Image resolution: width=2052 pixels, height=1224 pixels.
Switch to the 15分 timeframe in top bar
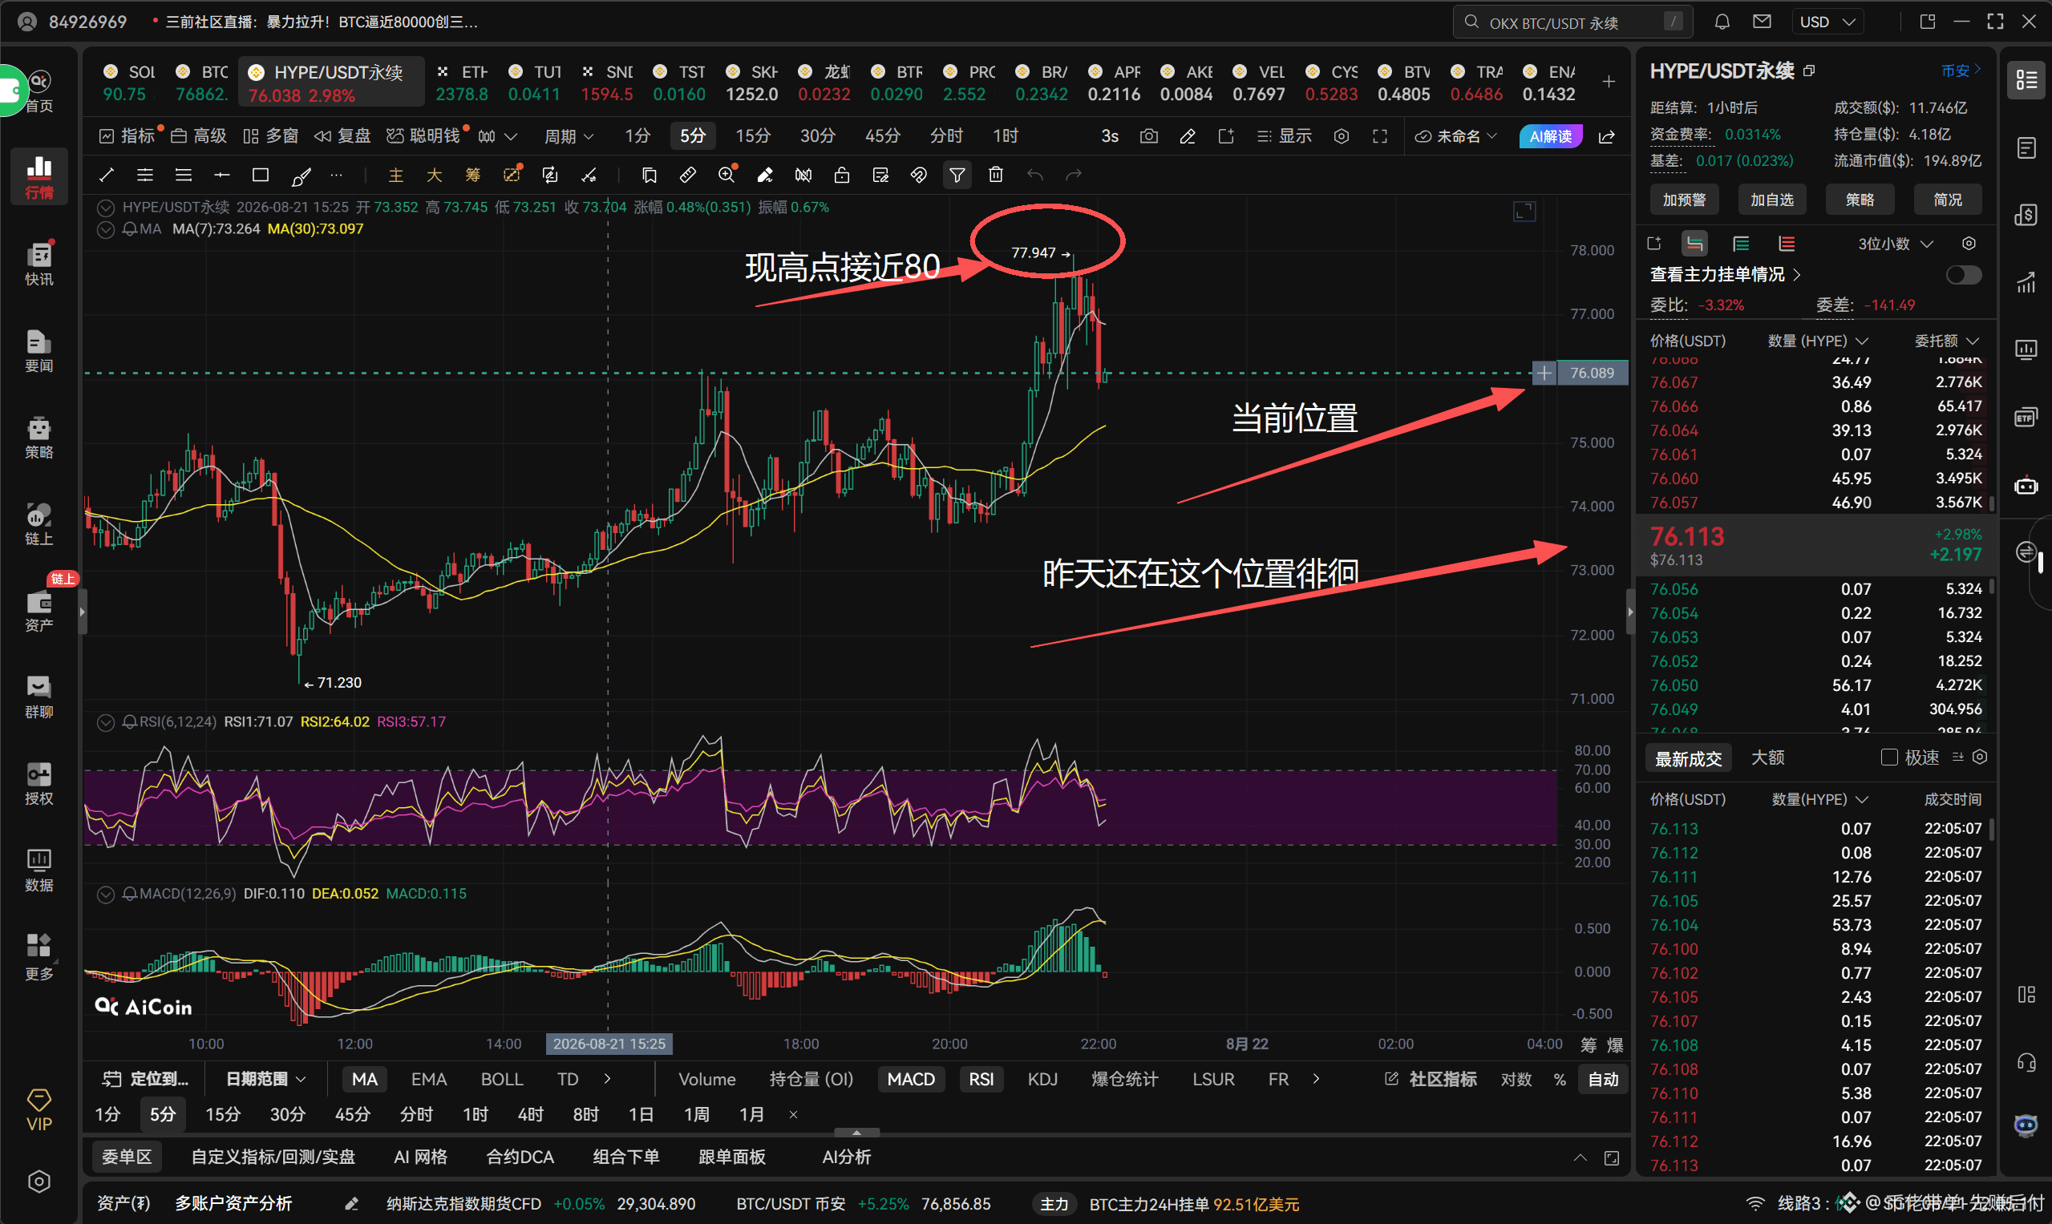coord(752,136)
